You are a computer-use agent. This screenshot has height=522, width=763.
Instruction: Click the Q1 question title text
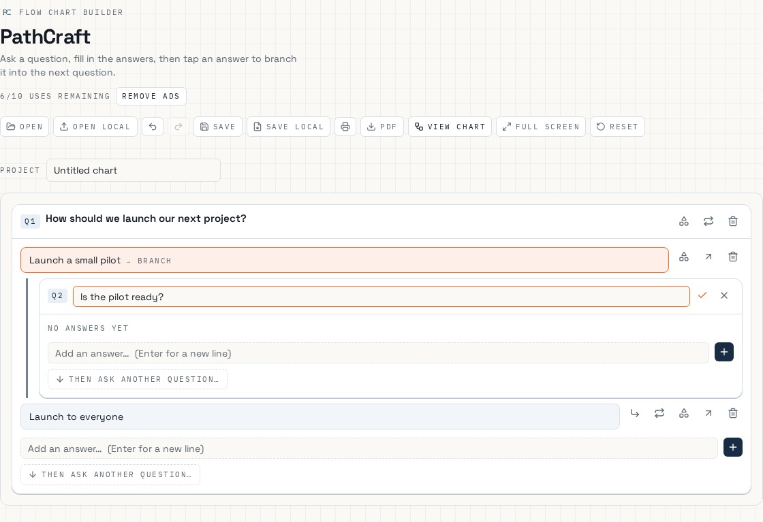146,218
